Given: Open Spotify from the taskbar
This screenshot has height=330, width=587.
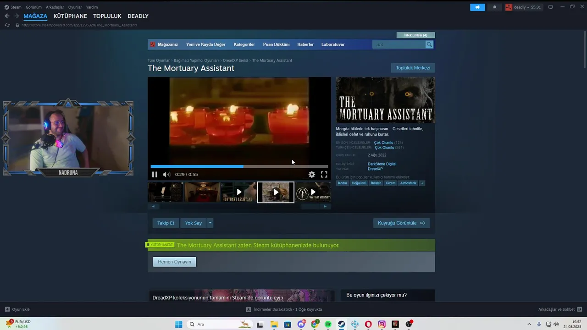Looking at the screenshot, I should click(328, 324).
